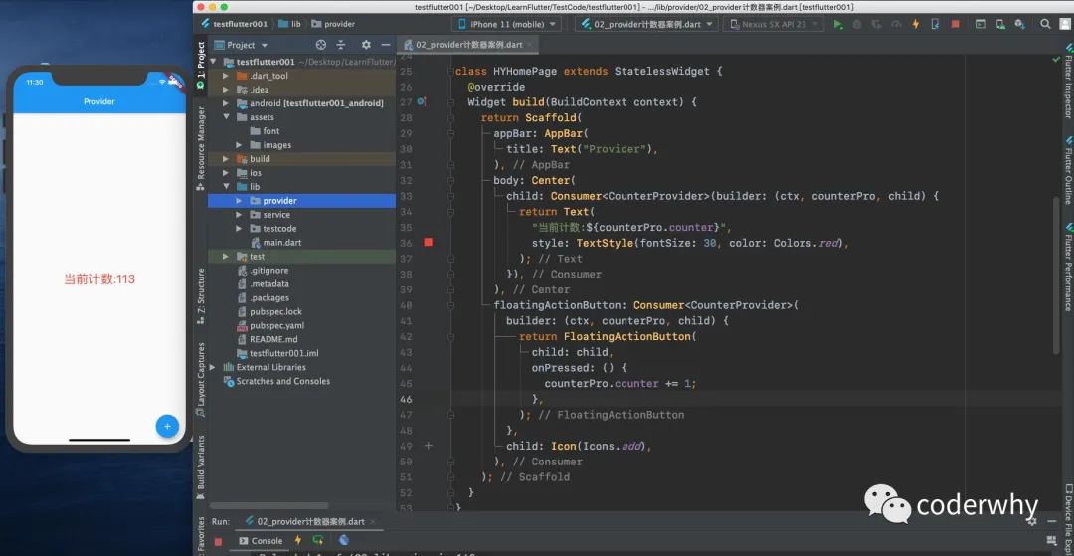Stop the running app with red square
Image resolution: width=1074 pixels, height=556 pixels.
tap(955, 24)
